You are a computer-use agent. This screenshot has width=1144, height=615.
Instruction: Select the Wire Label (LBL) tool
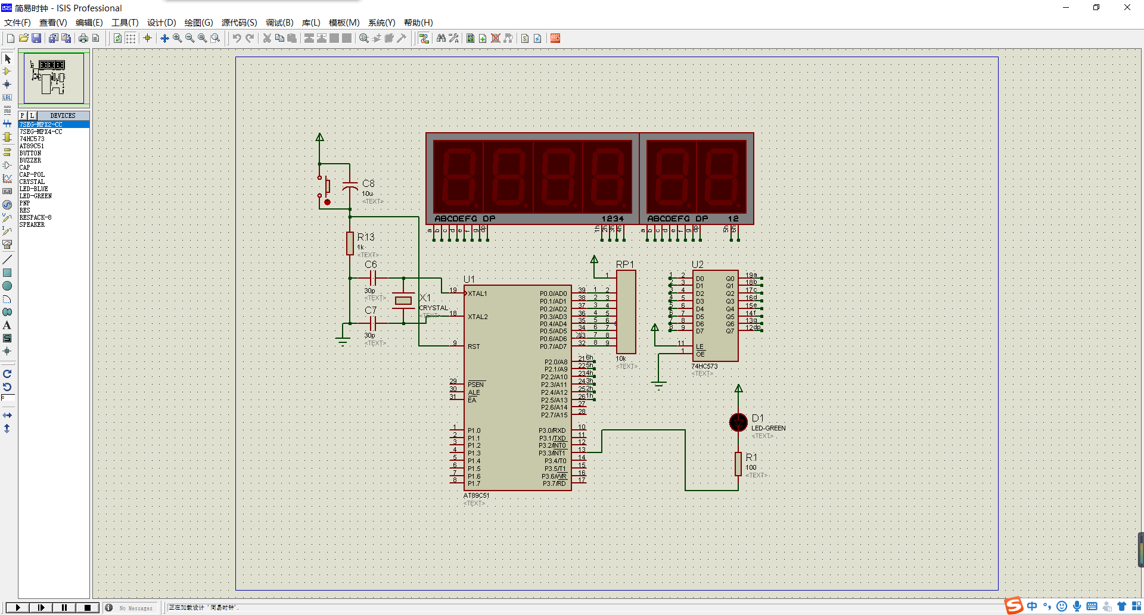tap(7, 98)
